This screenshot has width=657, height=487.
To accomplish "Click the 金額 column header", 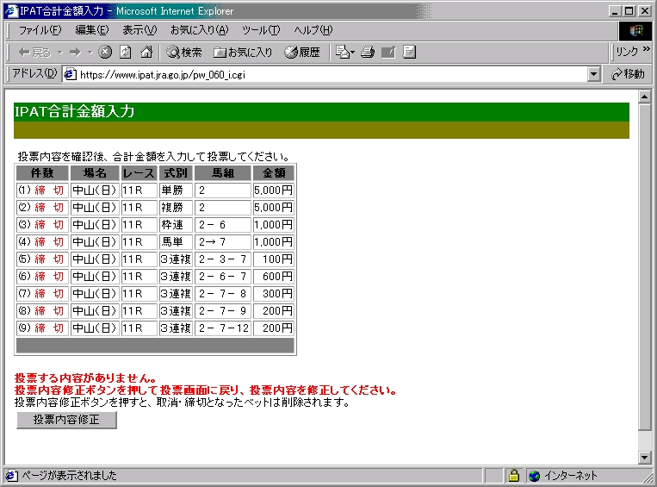I will pos(274,172).
